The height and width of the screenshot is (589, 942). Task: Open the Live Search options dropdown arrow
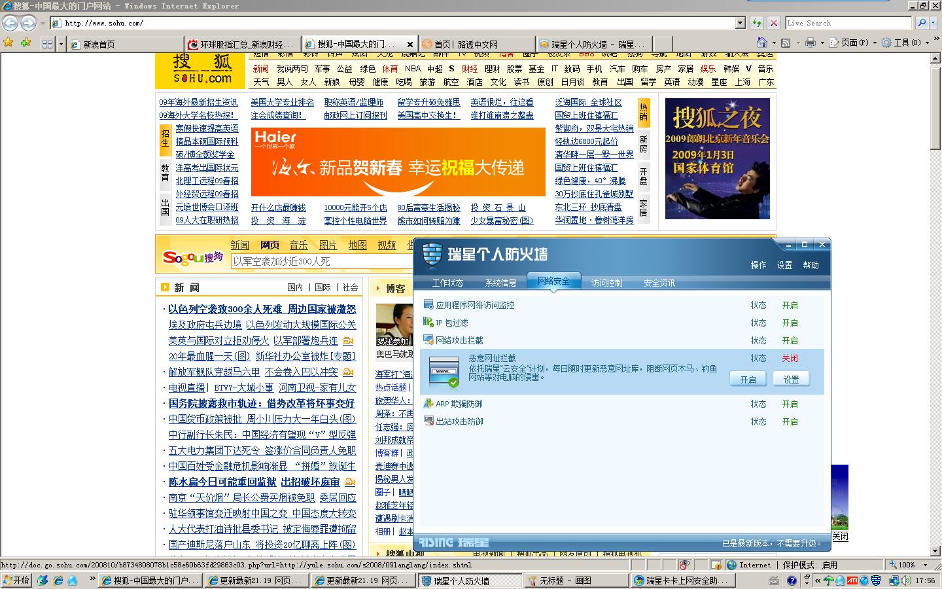(933, 23)
